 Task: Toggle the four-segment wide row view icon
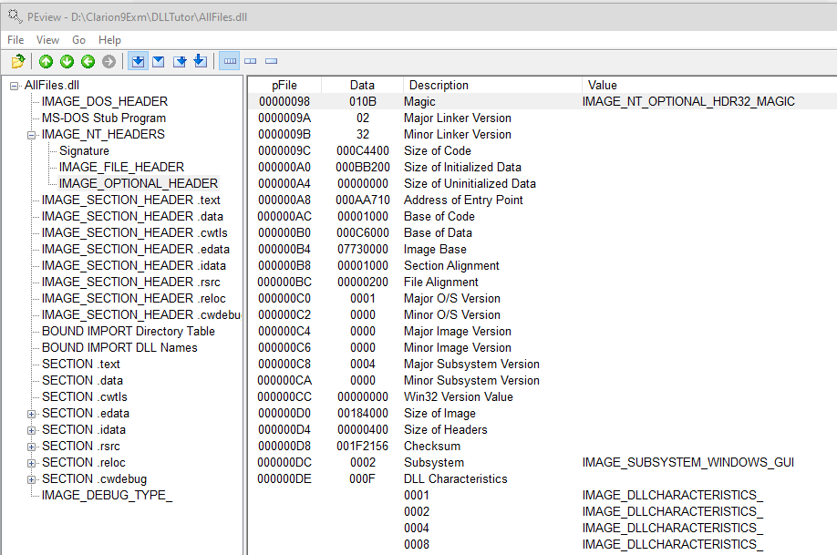229,61
